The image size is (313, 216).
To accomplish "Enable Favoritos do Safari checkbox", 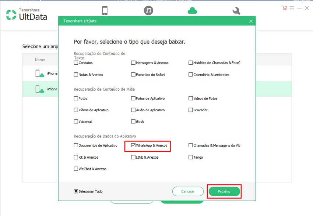I will click(133, 75).
